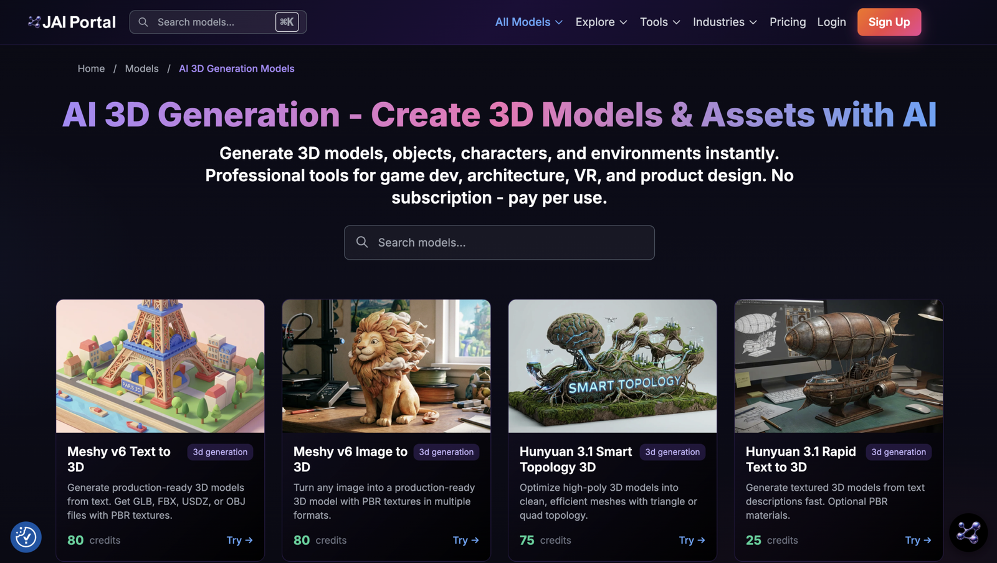Screen dimensions: 997x563
Task: Click the 3d generation tag on Meshy Image to 3D
Action: 446,452
